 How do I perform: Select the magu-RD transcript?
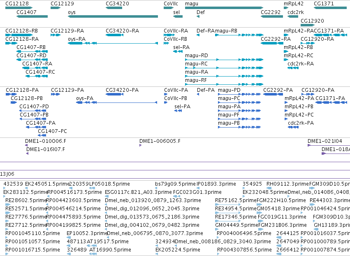click(x=197, y=56)
